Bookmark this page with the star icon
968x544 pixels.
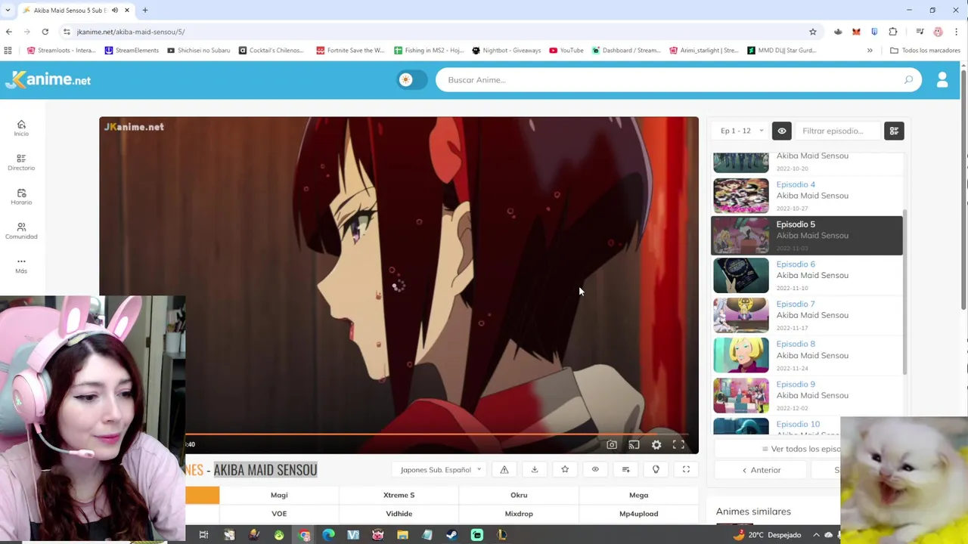point(813,32)
